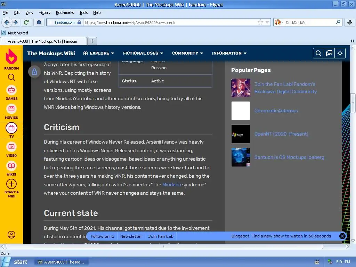The image size is (356, 267).
Task: Click the padlock site identity icon
Action: [x=79, y=22]
